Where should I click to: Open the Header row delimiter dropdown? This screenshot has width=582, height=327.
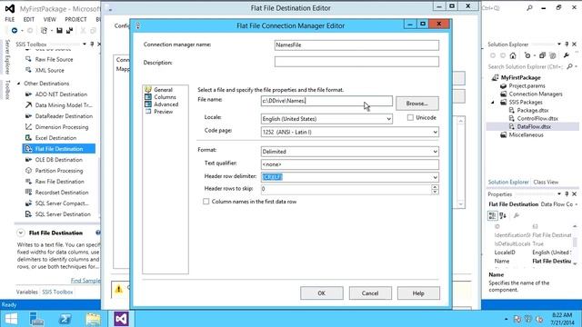click(435, 177)
